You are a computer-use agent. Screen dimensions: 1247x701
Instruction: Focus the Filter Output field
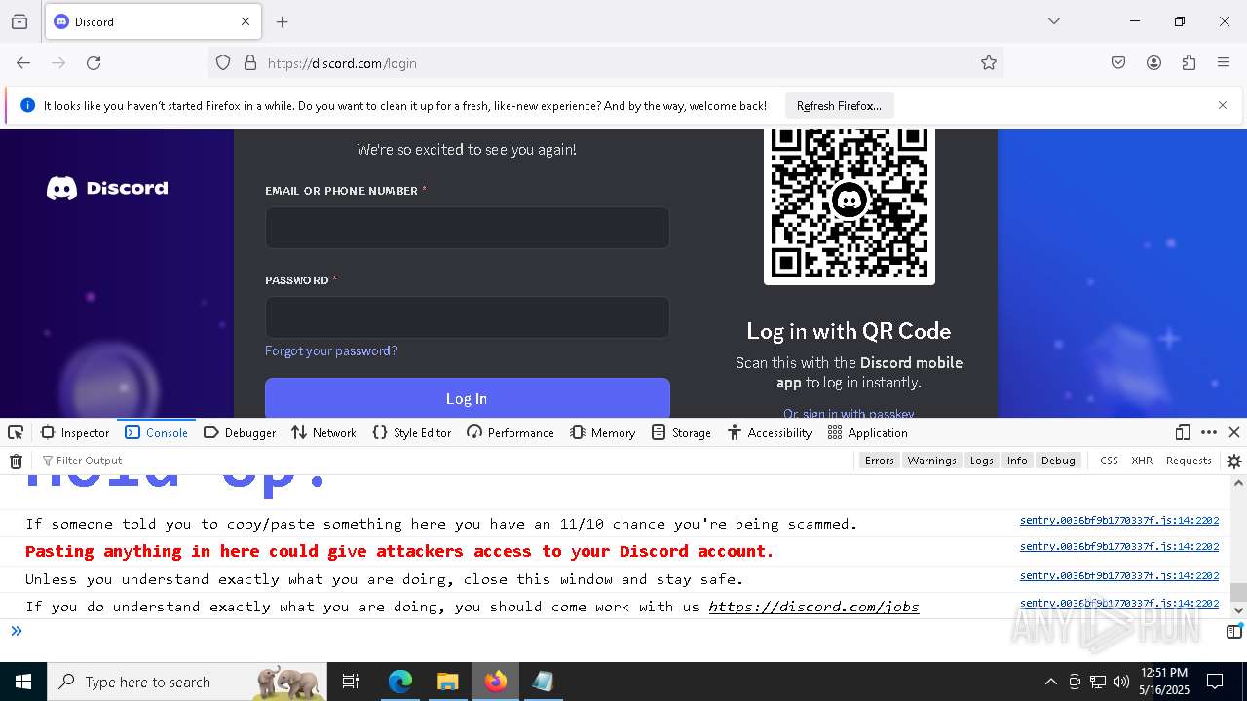click(x=443, y=461)
